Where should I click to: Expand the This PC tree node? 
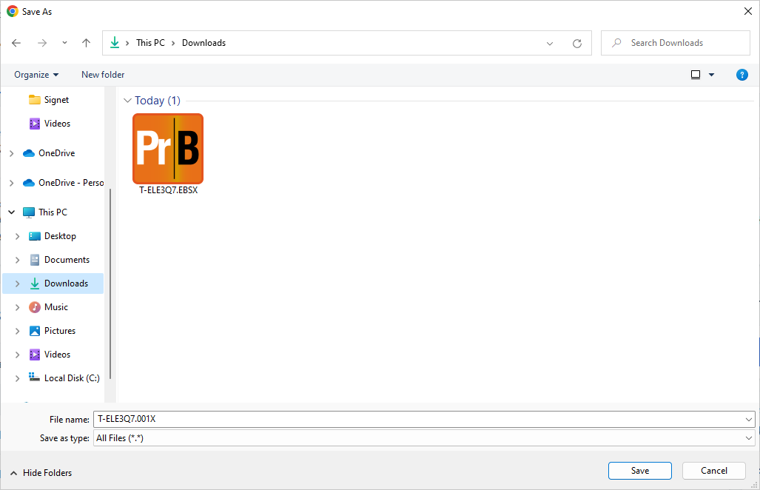(11, 212)
